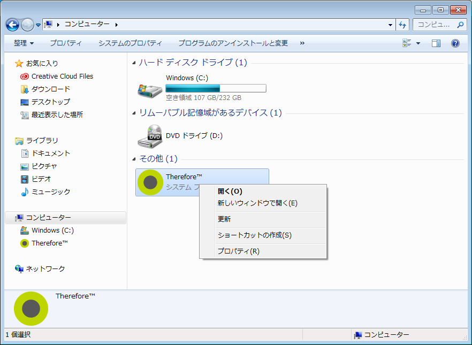
Task: Click the デスクトップ icon
Action: [25, 102]
